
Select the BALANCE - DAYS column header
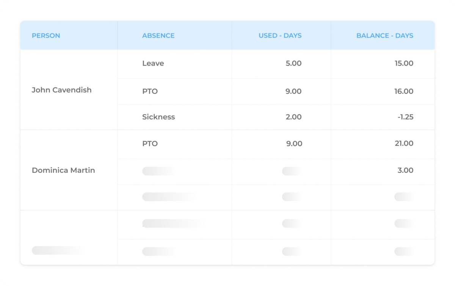[x=384, y=36]
